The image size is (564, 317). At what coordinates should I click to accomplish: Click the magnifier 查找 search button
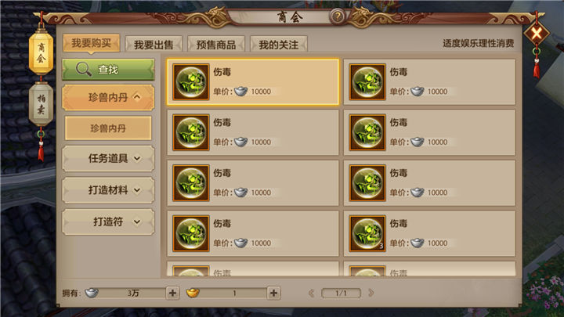coord(108,70)
